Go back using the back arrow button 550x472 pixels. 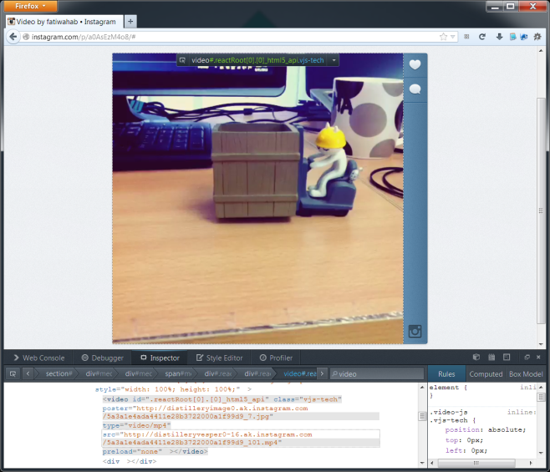coord(13,37)
